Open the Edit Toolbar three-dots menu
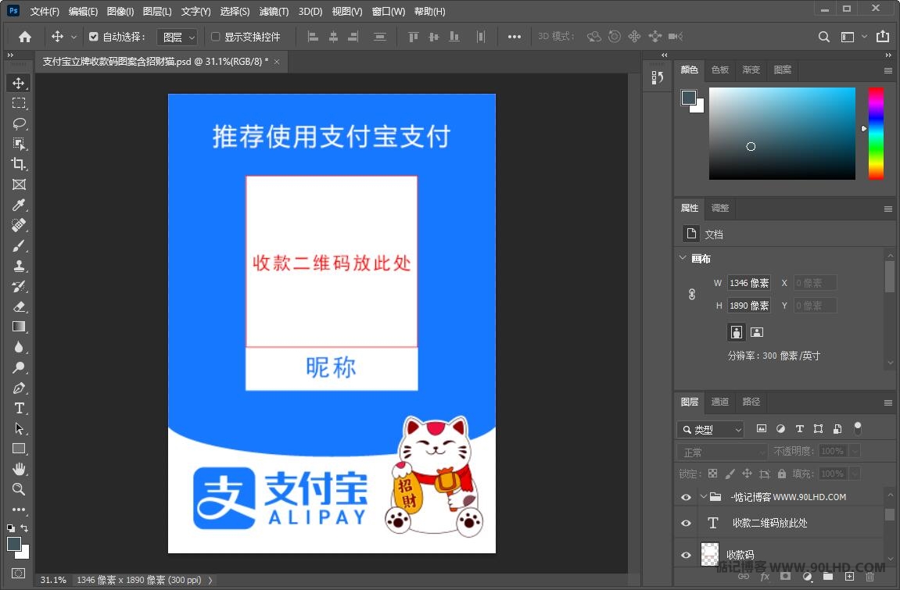Viewport: 900px width, 590px height. [x=18, y=510]
